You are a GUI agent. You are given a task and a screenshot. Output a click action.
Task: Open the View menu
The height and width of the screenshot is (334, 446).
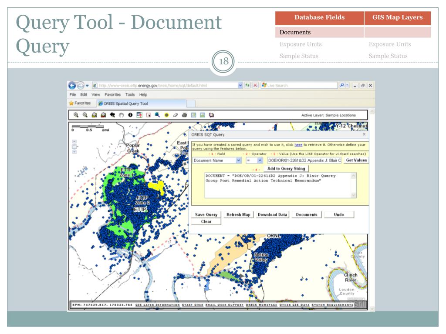click(x=95, y=94)
